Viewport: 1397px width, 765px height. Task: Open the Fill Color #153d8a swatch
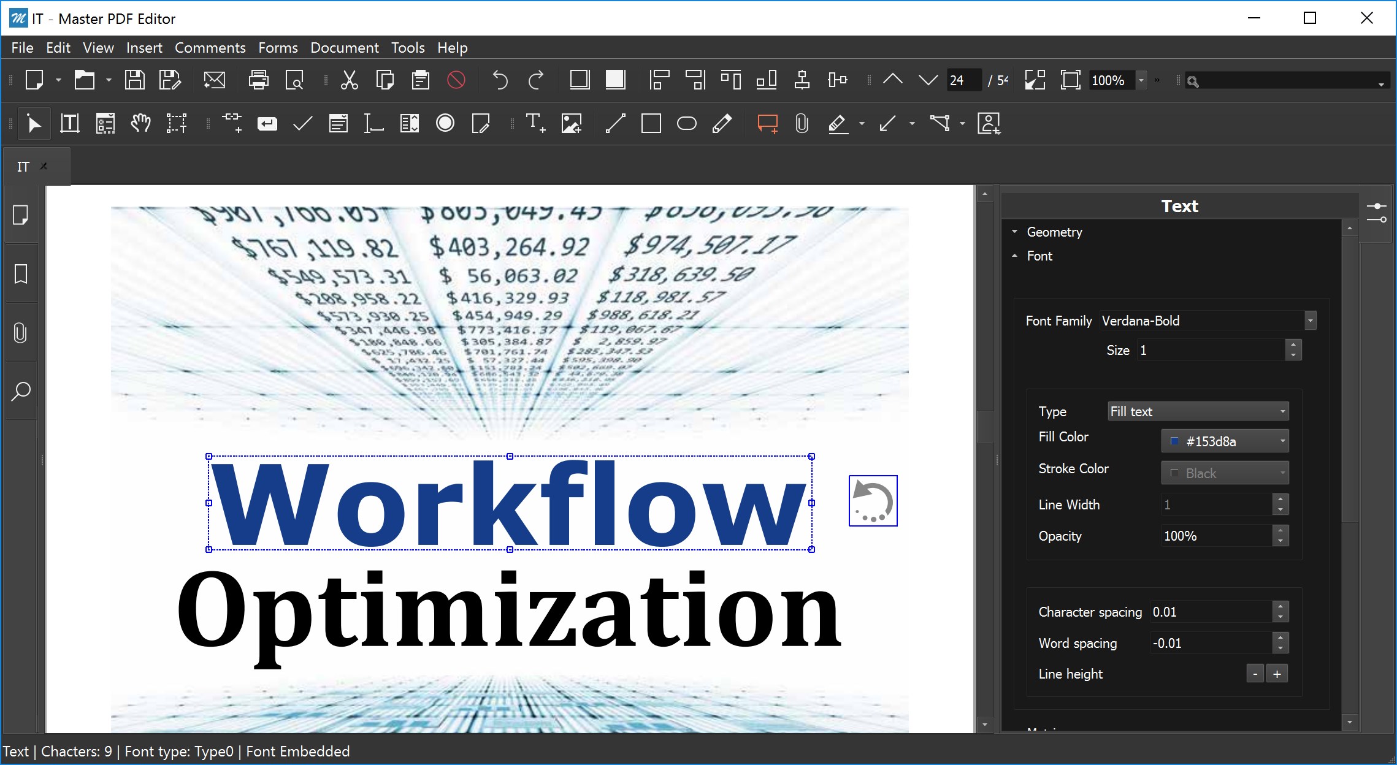[1224, 441]
